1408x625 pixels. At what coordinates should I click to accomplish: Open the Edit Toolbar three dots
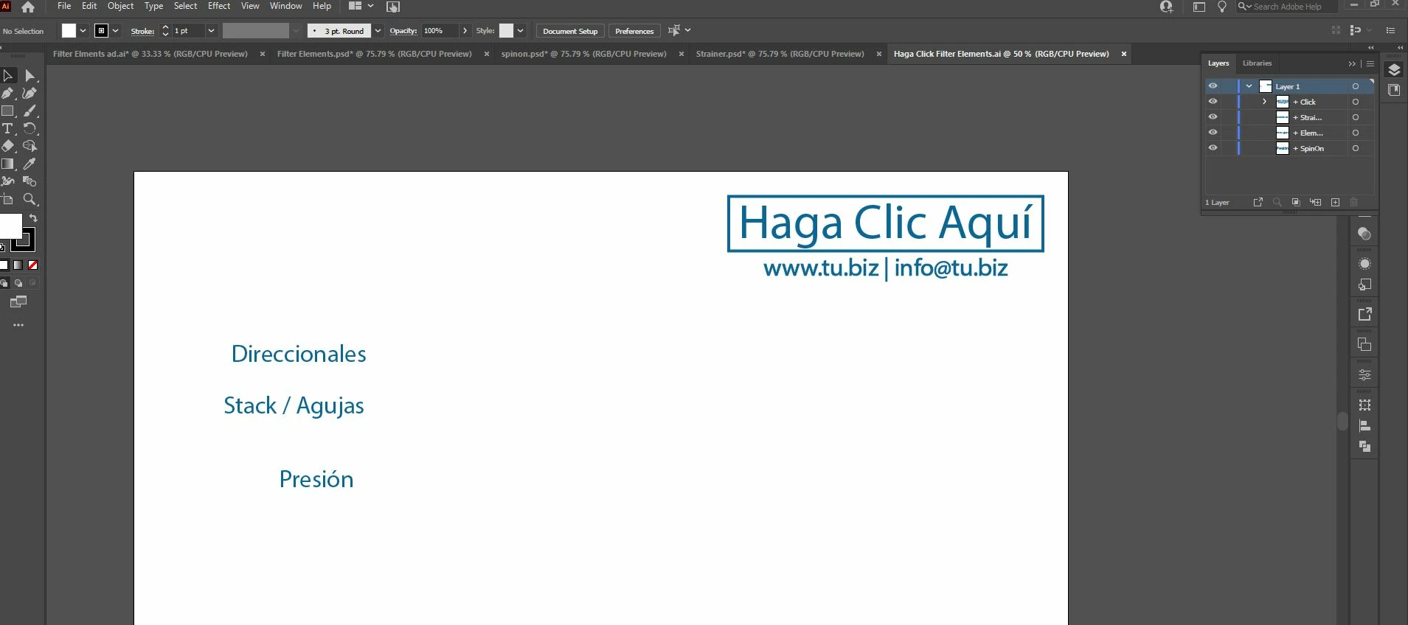[18, 324]
